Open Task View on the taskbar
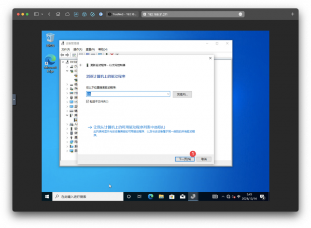 coord(139,196)
